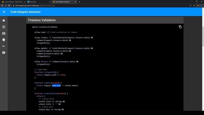Image resolution: width=204 pixels, height=115 pixels.
Task: Open Chrome three-dot menu
Action: click(x=202, y=6)
